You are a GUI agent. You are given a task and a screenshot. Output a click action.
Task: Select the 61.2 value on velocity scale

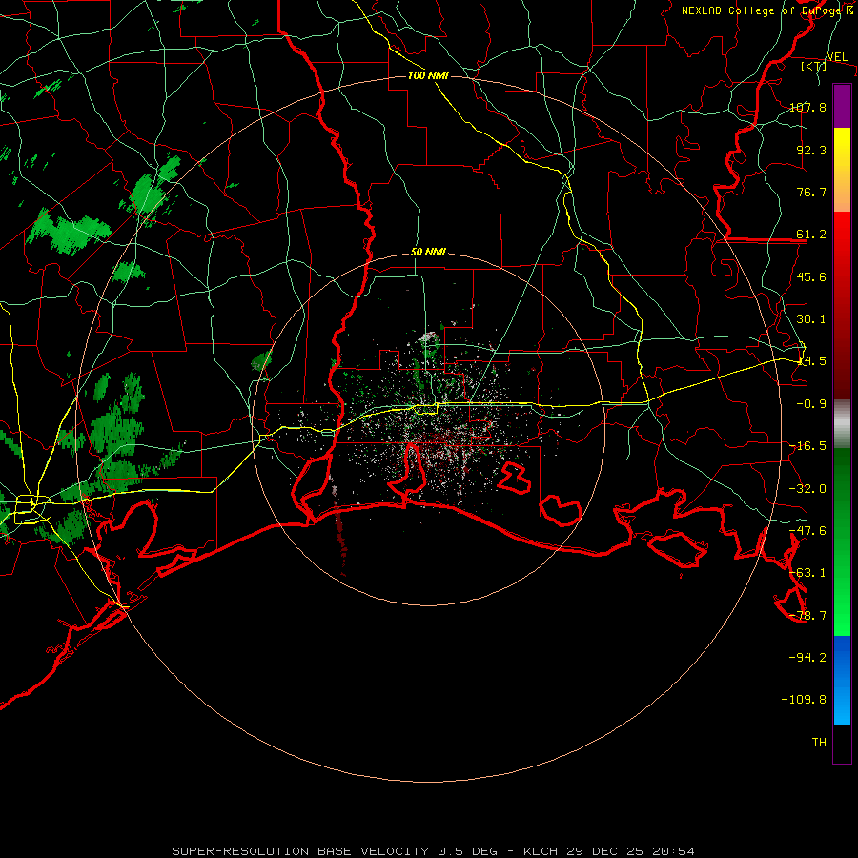click(811, 235)
